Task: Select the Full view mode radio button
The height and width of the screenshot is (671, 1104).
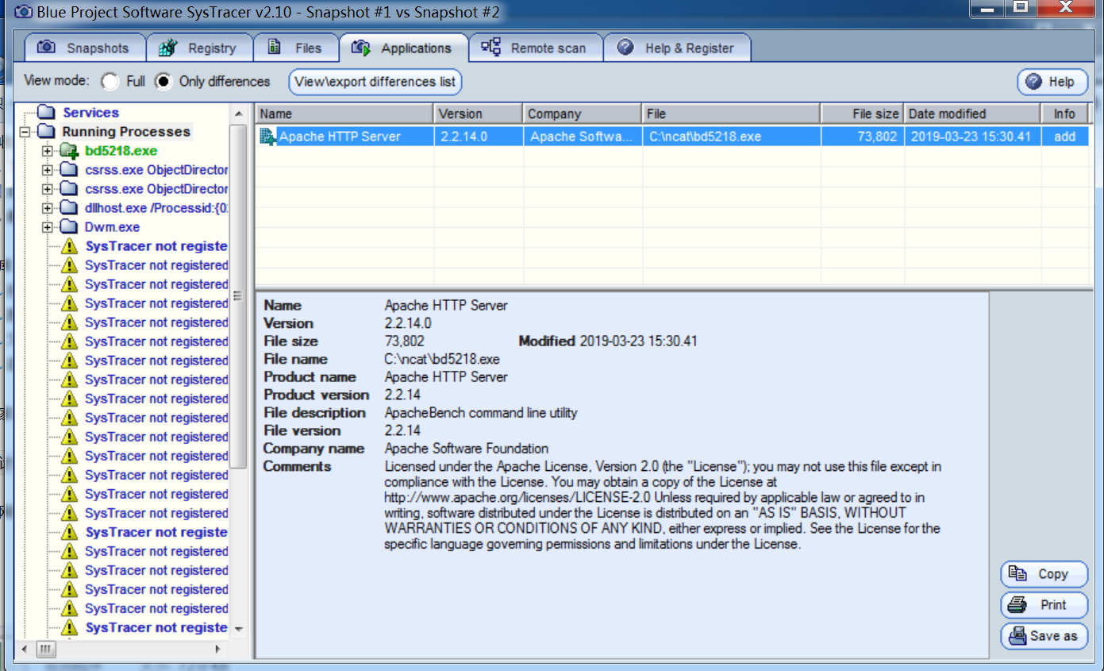Action: point(110,81)
